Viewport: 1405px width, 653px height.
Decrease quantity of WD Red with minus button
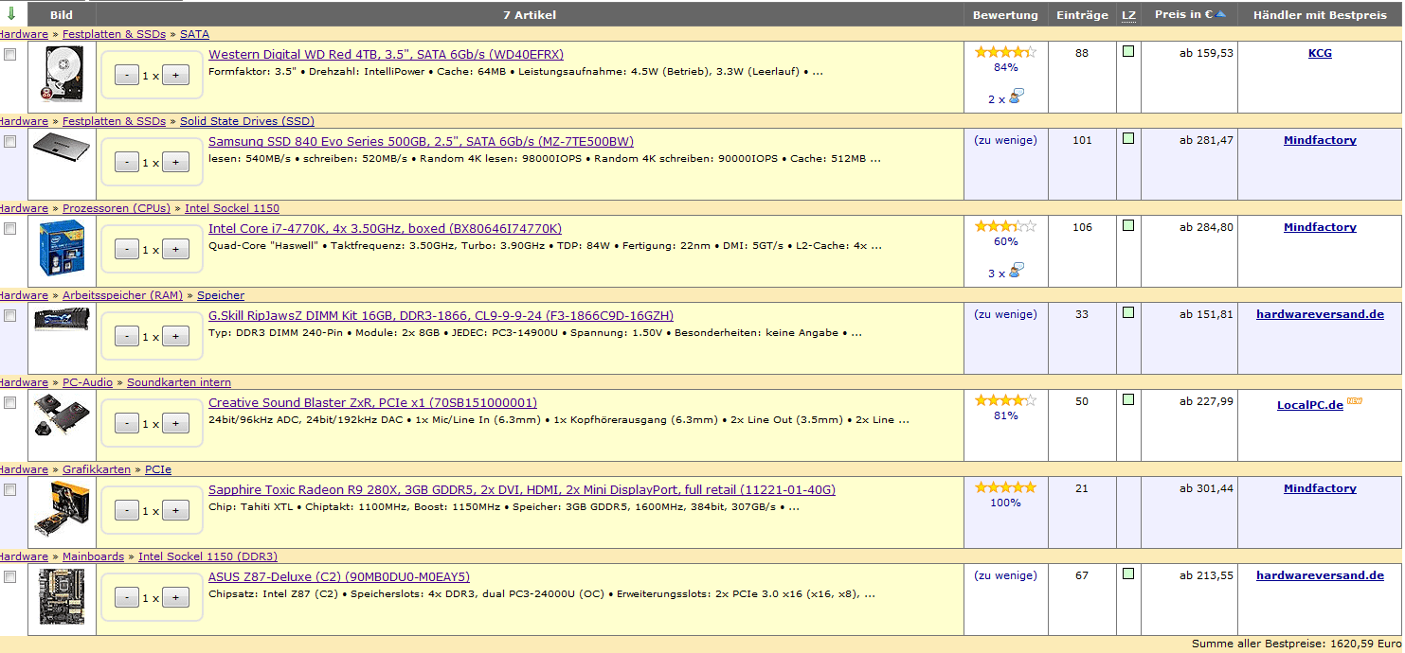(127, 76)
